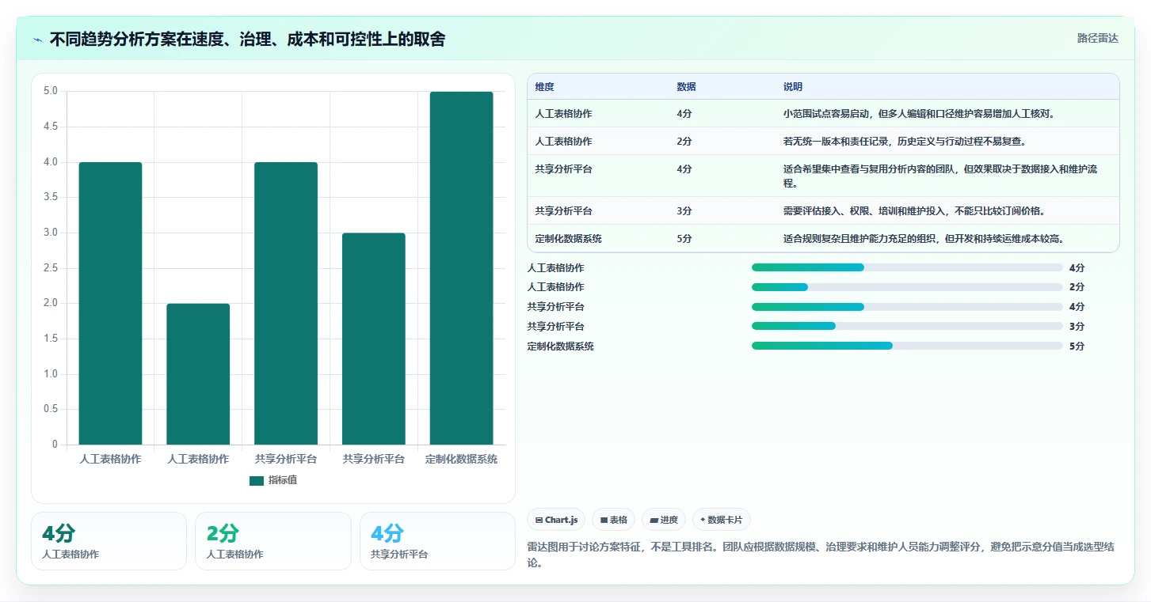The height and width of the screenshot is (602, 1151).
Task: Click the 数据卡片 chip
Action: tap(721, 520)
